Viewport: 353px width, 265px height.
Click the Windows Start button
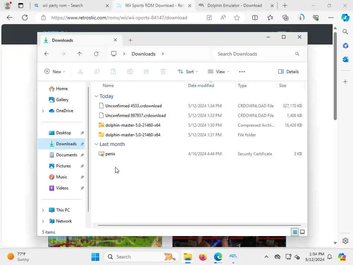[95, 257]
